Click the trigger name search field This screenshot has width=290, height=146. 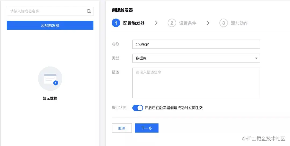(50, 11)
